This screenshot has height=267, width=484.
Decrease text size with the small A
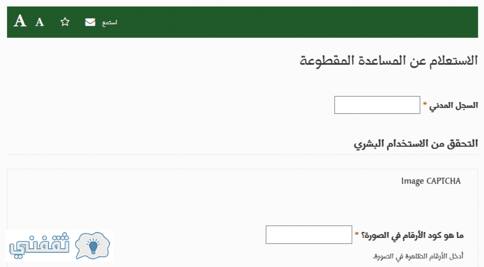tap(40, 22)
